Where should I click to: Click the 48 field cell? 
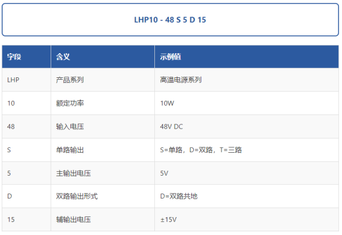(x=27, y=126)
